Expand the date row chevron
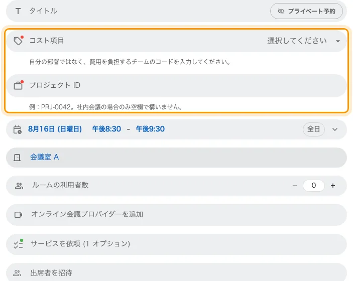Screen dimensions: 353x281 (335, 129)
